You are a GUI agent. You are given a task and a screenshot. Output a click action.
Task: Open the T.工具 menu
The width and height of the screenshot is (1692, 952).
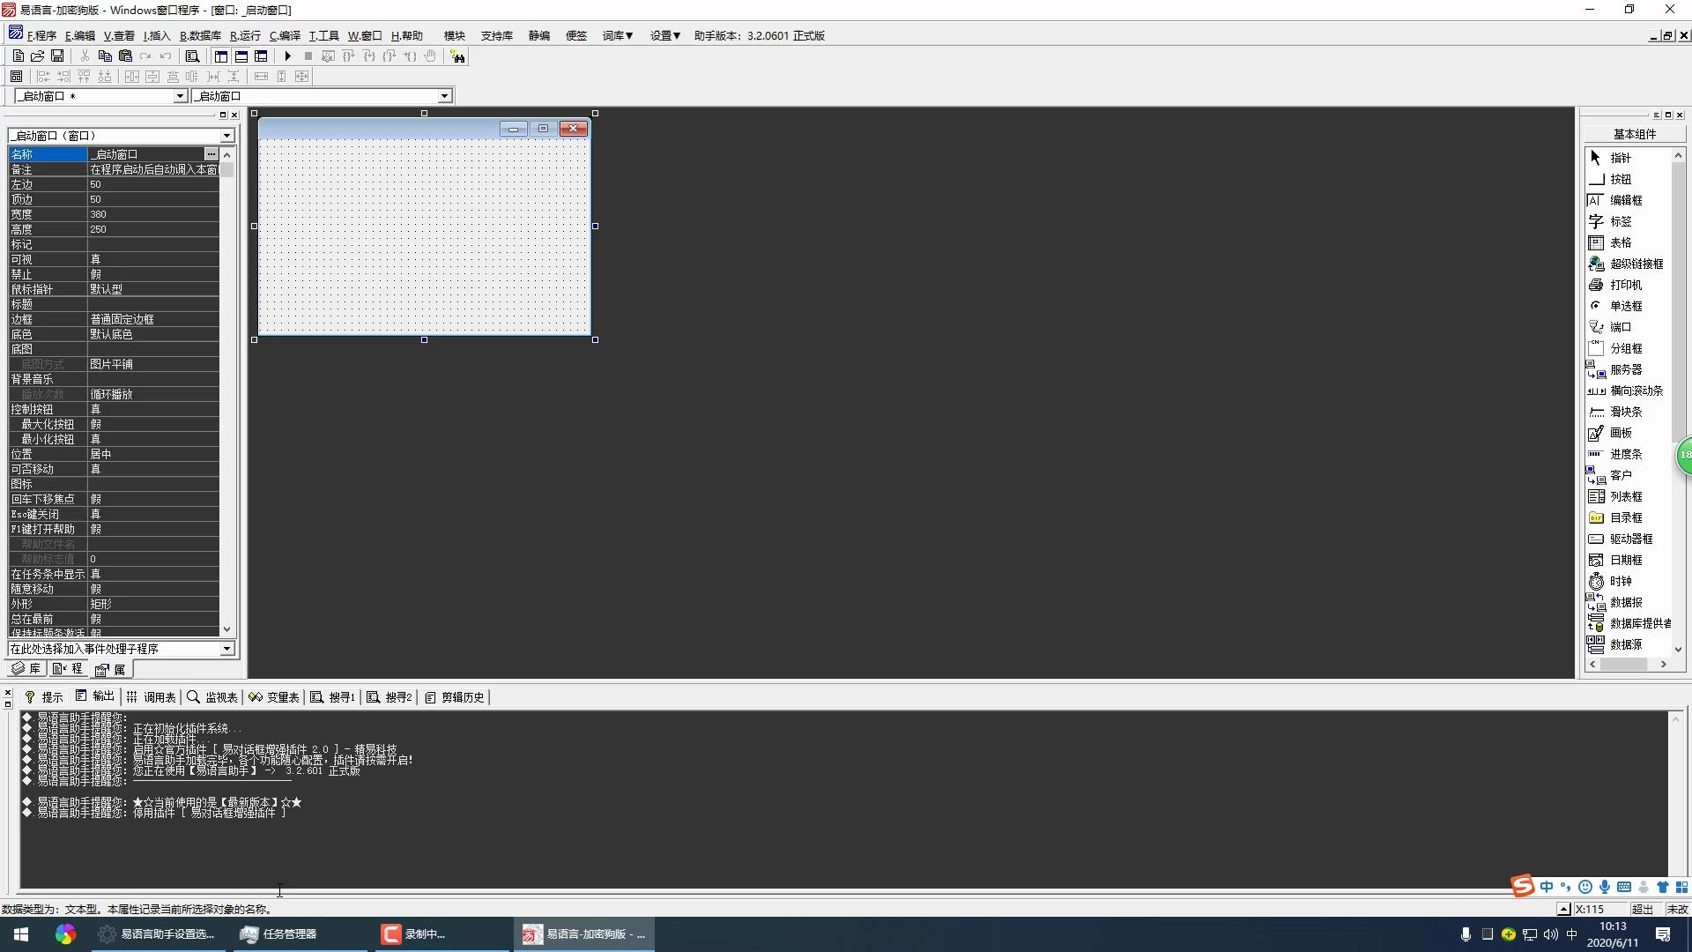[323, 36]
